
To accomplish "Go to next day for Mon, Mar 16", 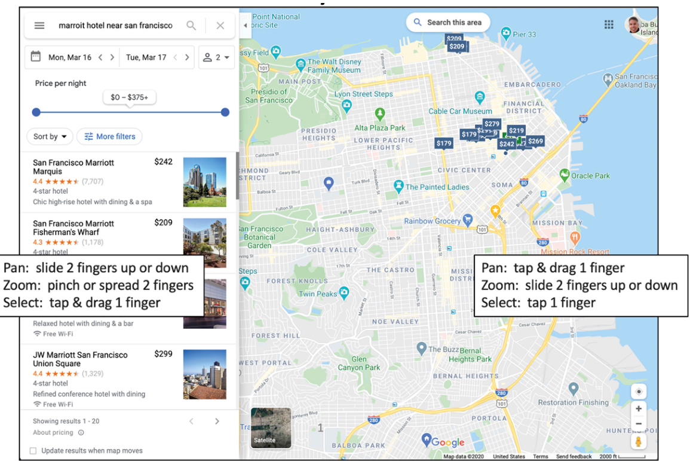I will [112, 57].
